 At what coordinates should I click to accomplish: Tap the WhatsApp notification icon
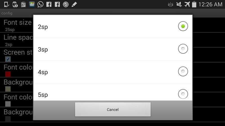[40, 4]
